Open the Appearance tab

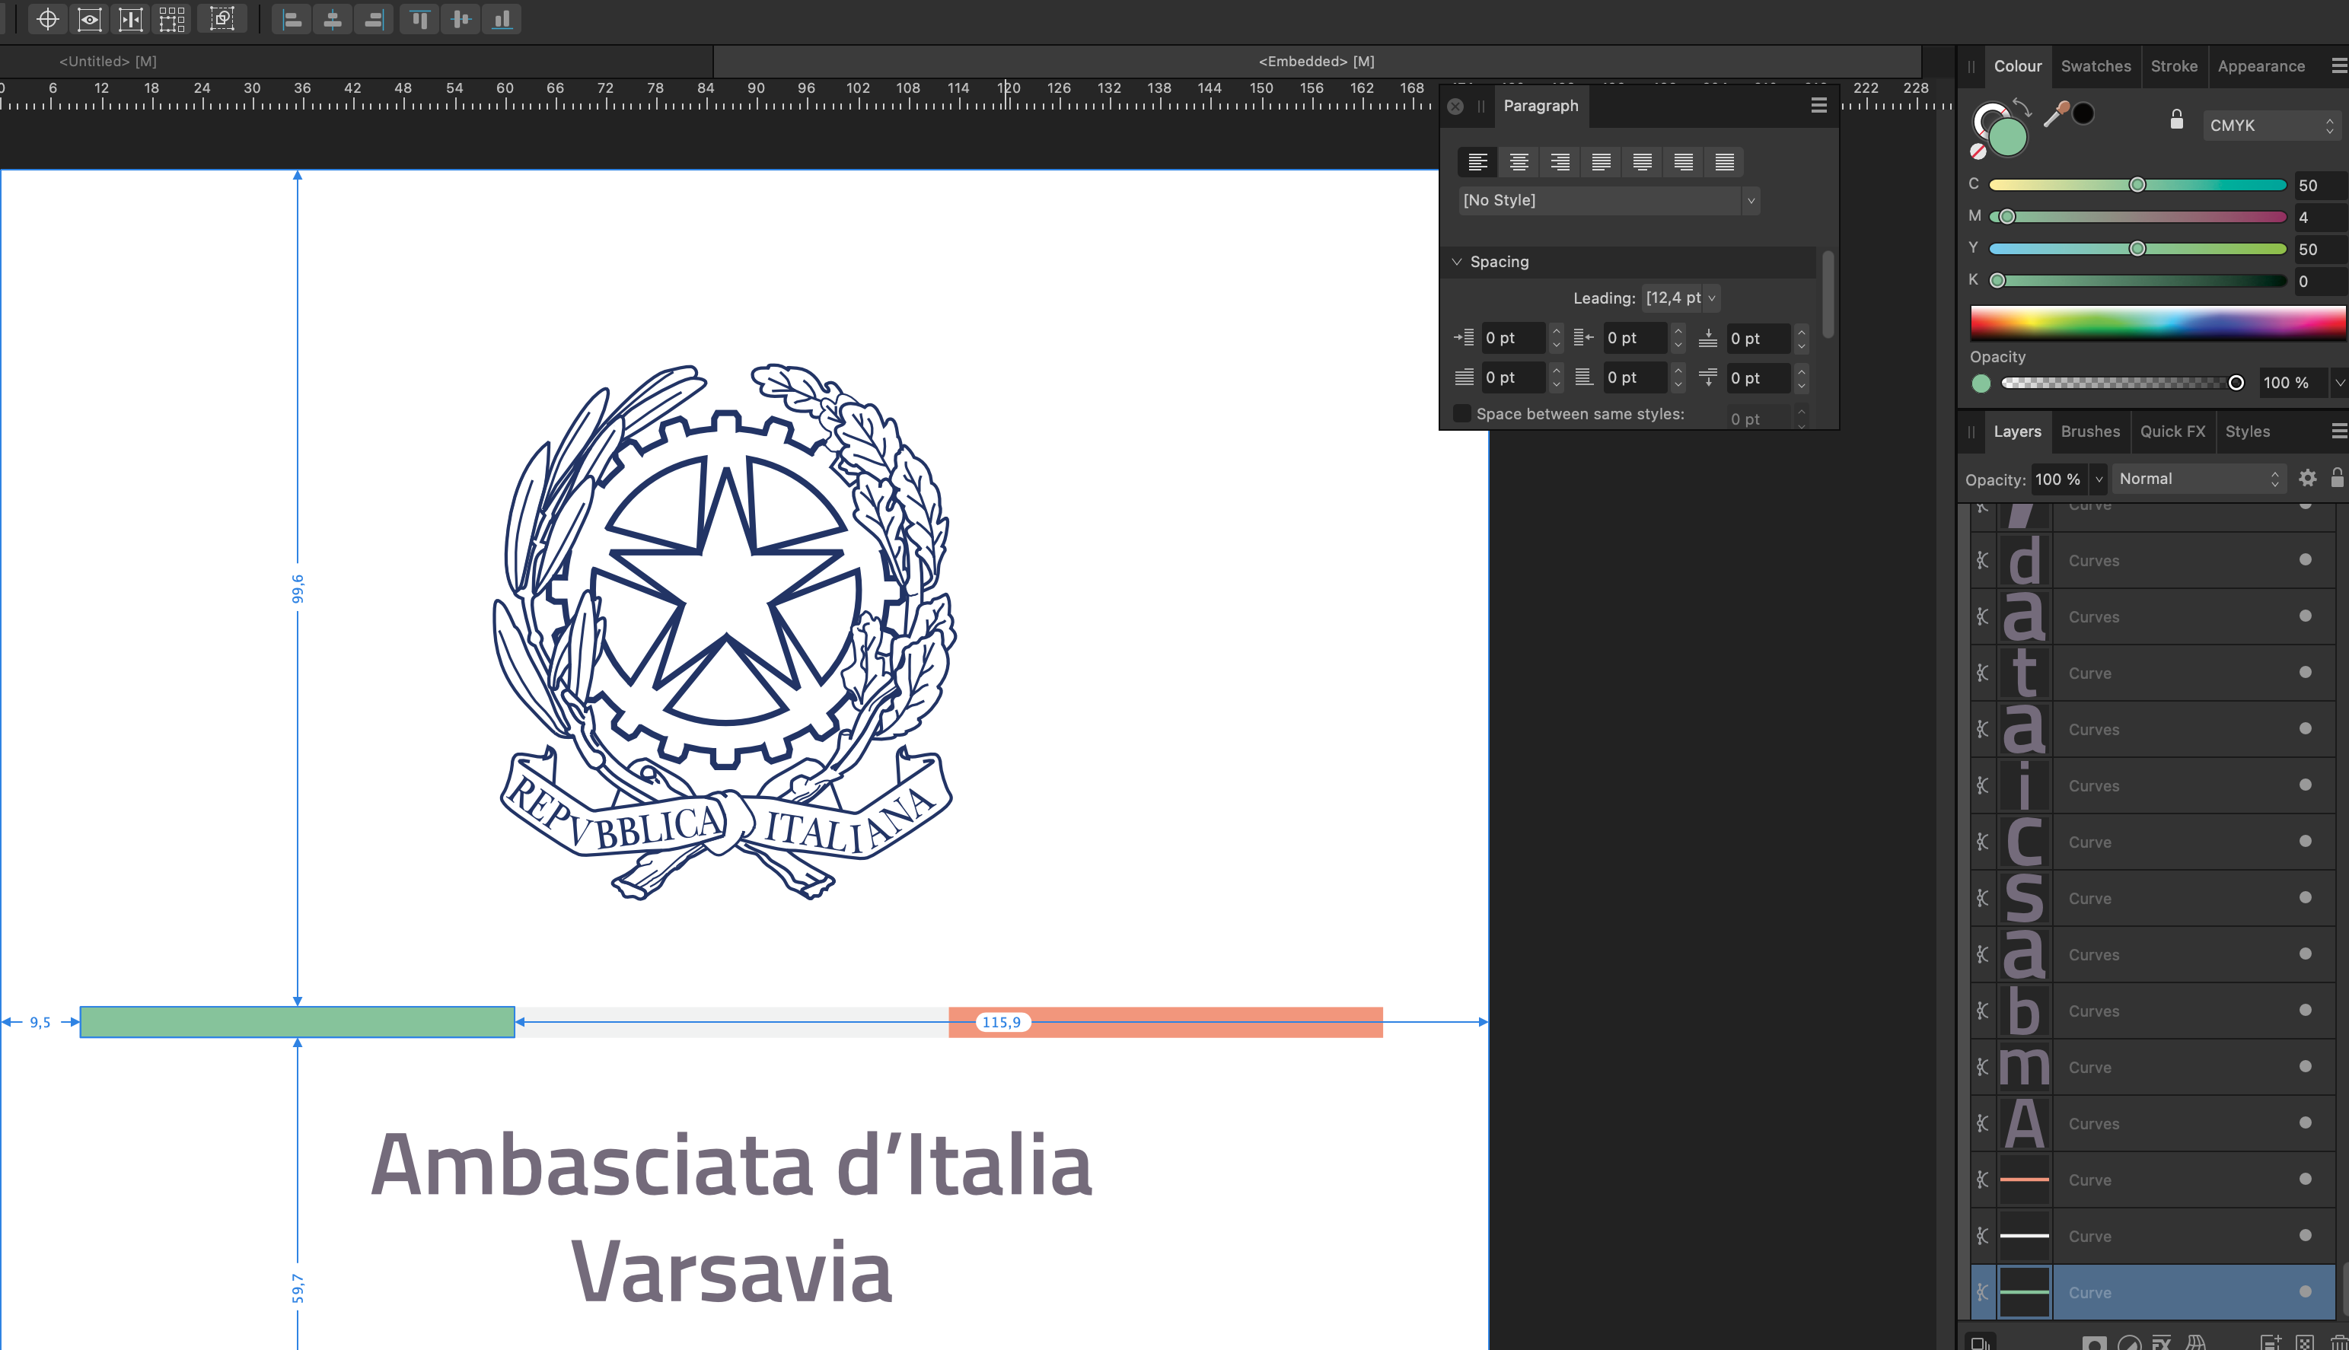tap(2261, 66)
